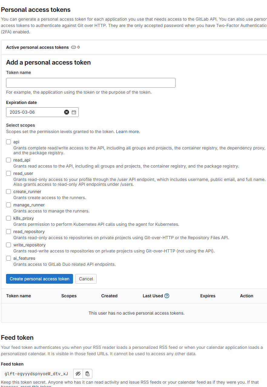Enable the api scope

click(x=8, y=142)
